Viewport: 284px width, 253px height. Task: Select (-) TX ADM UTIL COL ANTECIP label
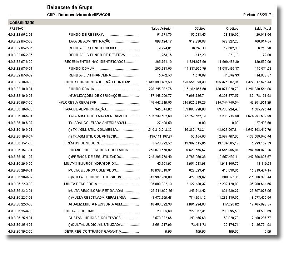coord(92,137)
